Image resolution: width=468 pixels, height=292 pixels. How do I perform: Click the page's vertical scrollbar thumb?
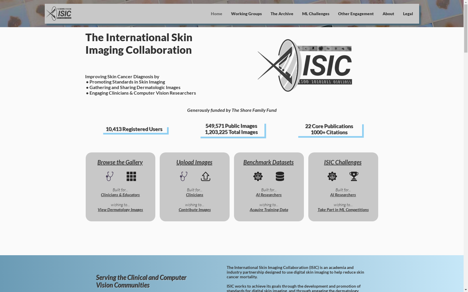(466, 29)
